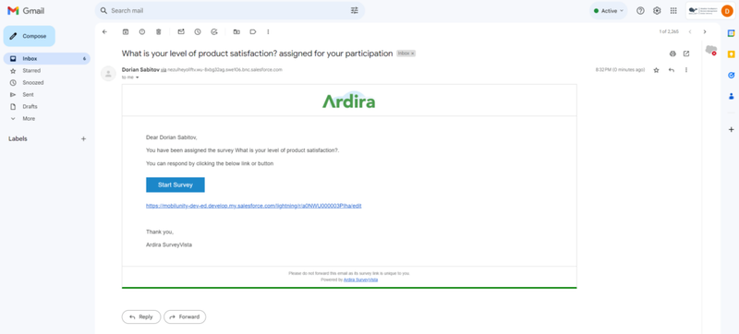Open the Ardira SurveyVista footer link
This screenshot has width=739, height=334.
click(x=360, y=280)
